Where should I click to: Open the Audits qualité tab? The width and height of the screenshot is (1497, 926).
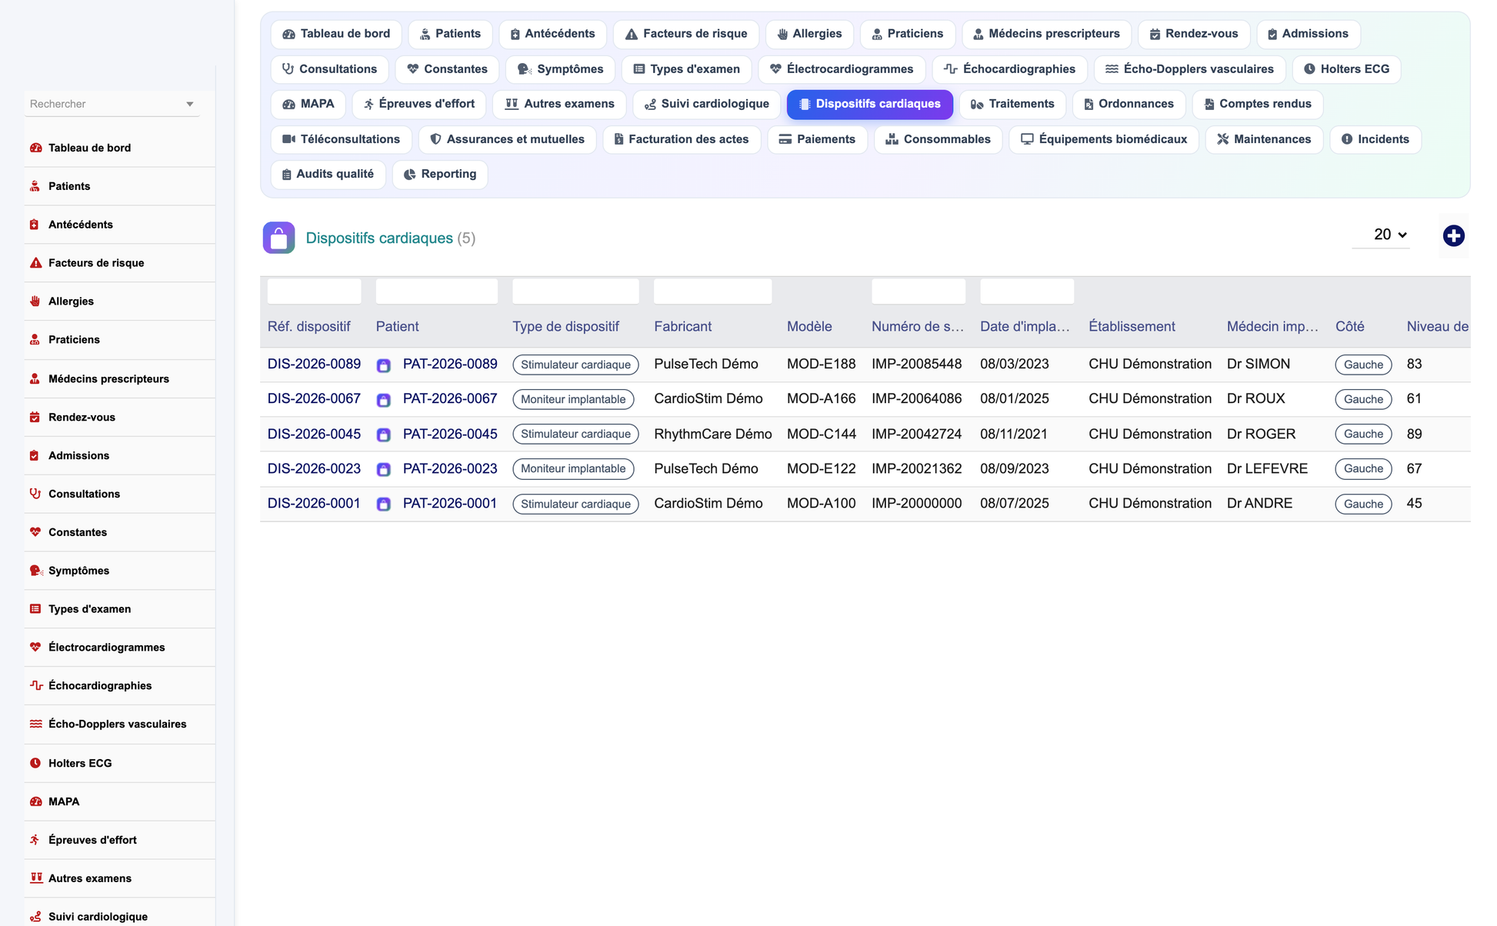tap(328, 174)
